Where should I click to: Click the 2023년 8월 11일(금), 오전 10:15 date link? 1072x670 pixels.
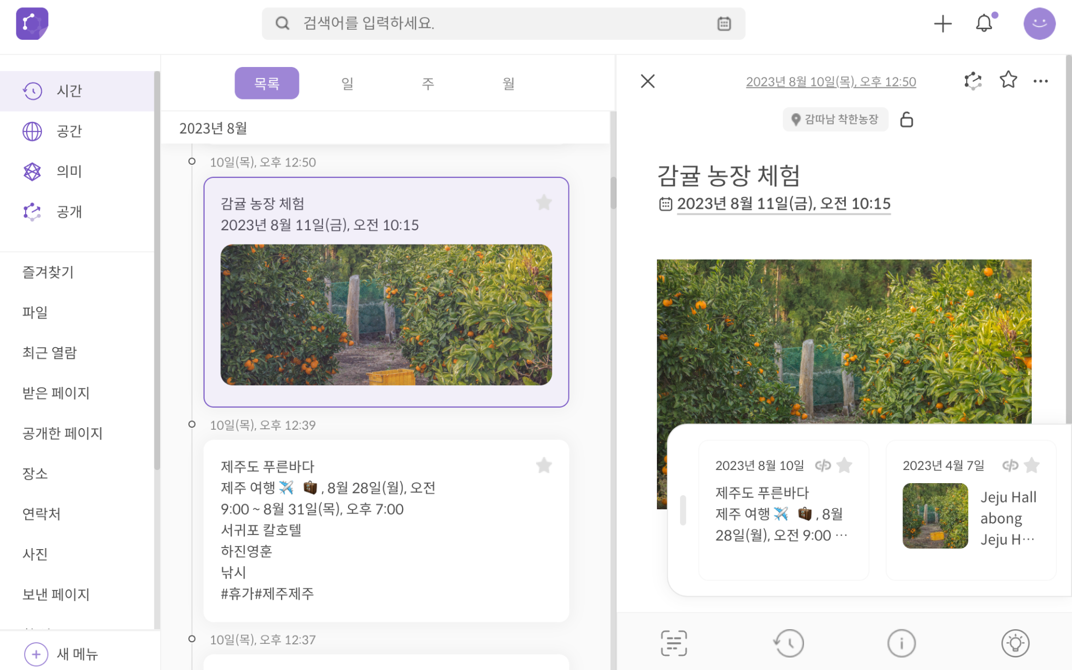784,204
